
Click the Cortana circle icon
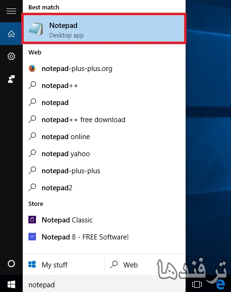(11, 264)
